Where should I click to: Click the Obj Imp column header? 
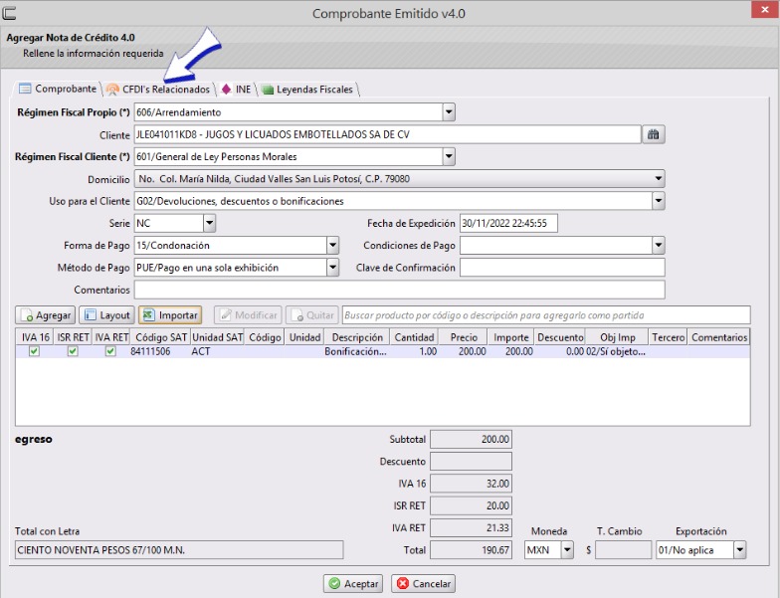point(617,337)
